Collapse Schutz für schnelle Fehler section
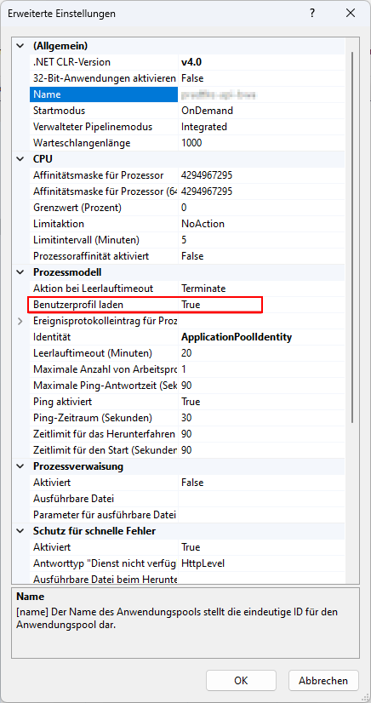The height and width of the screenshot is (703, 371). click(20, 531)
